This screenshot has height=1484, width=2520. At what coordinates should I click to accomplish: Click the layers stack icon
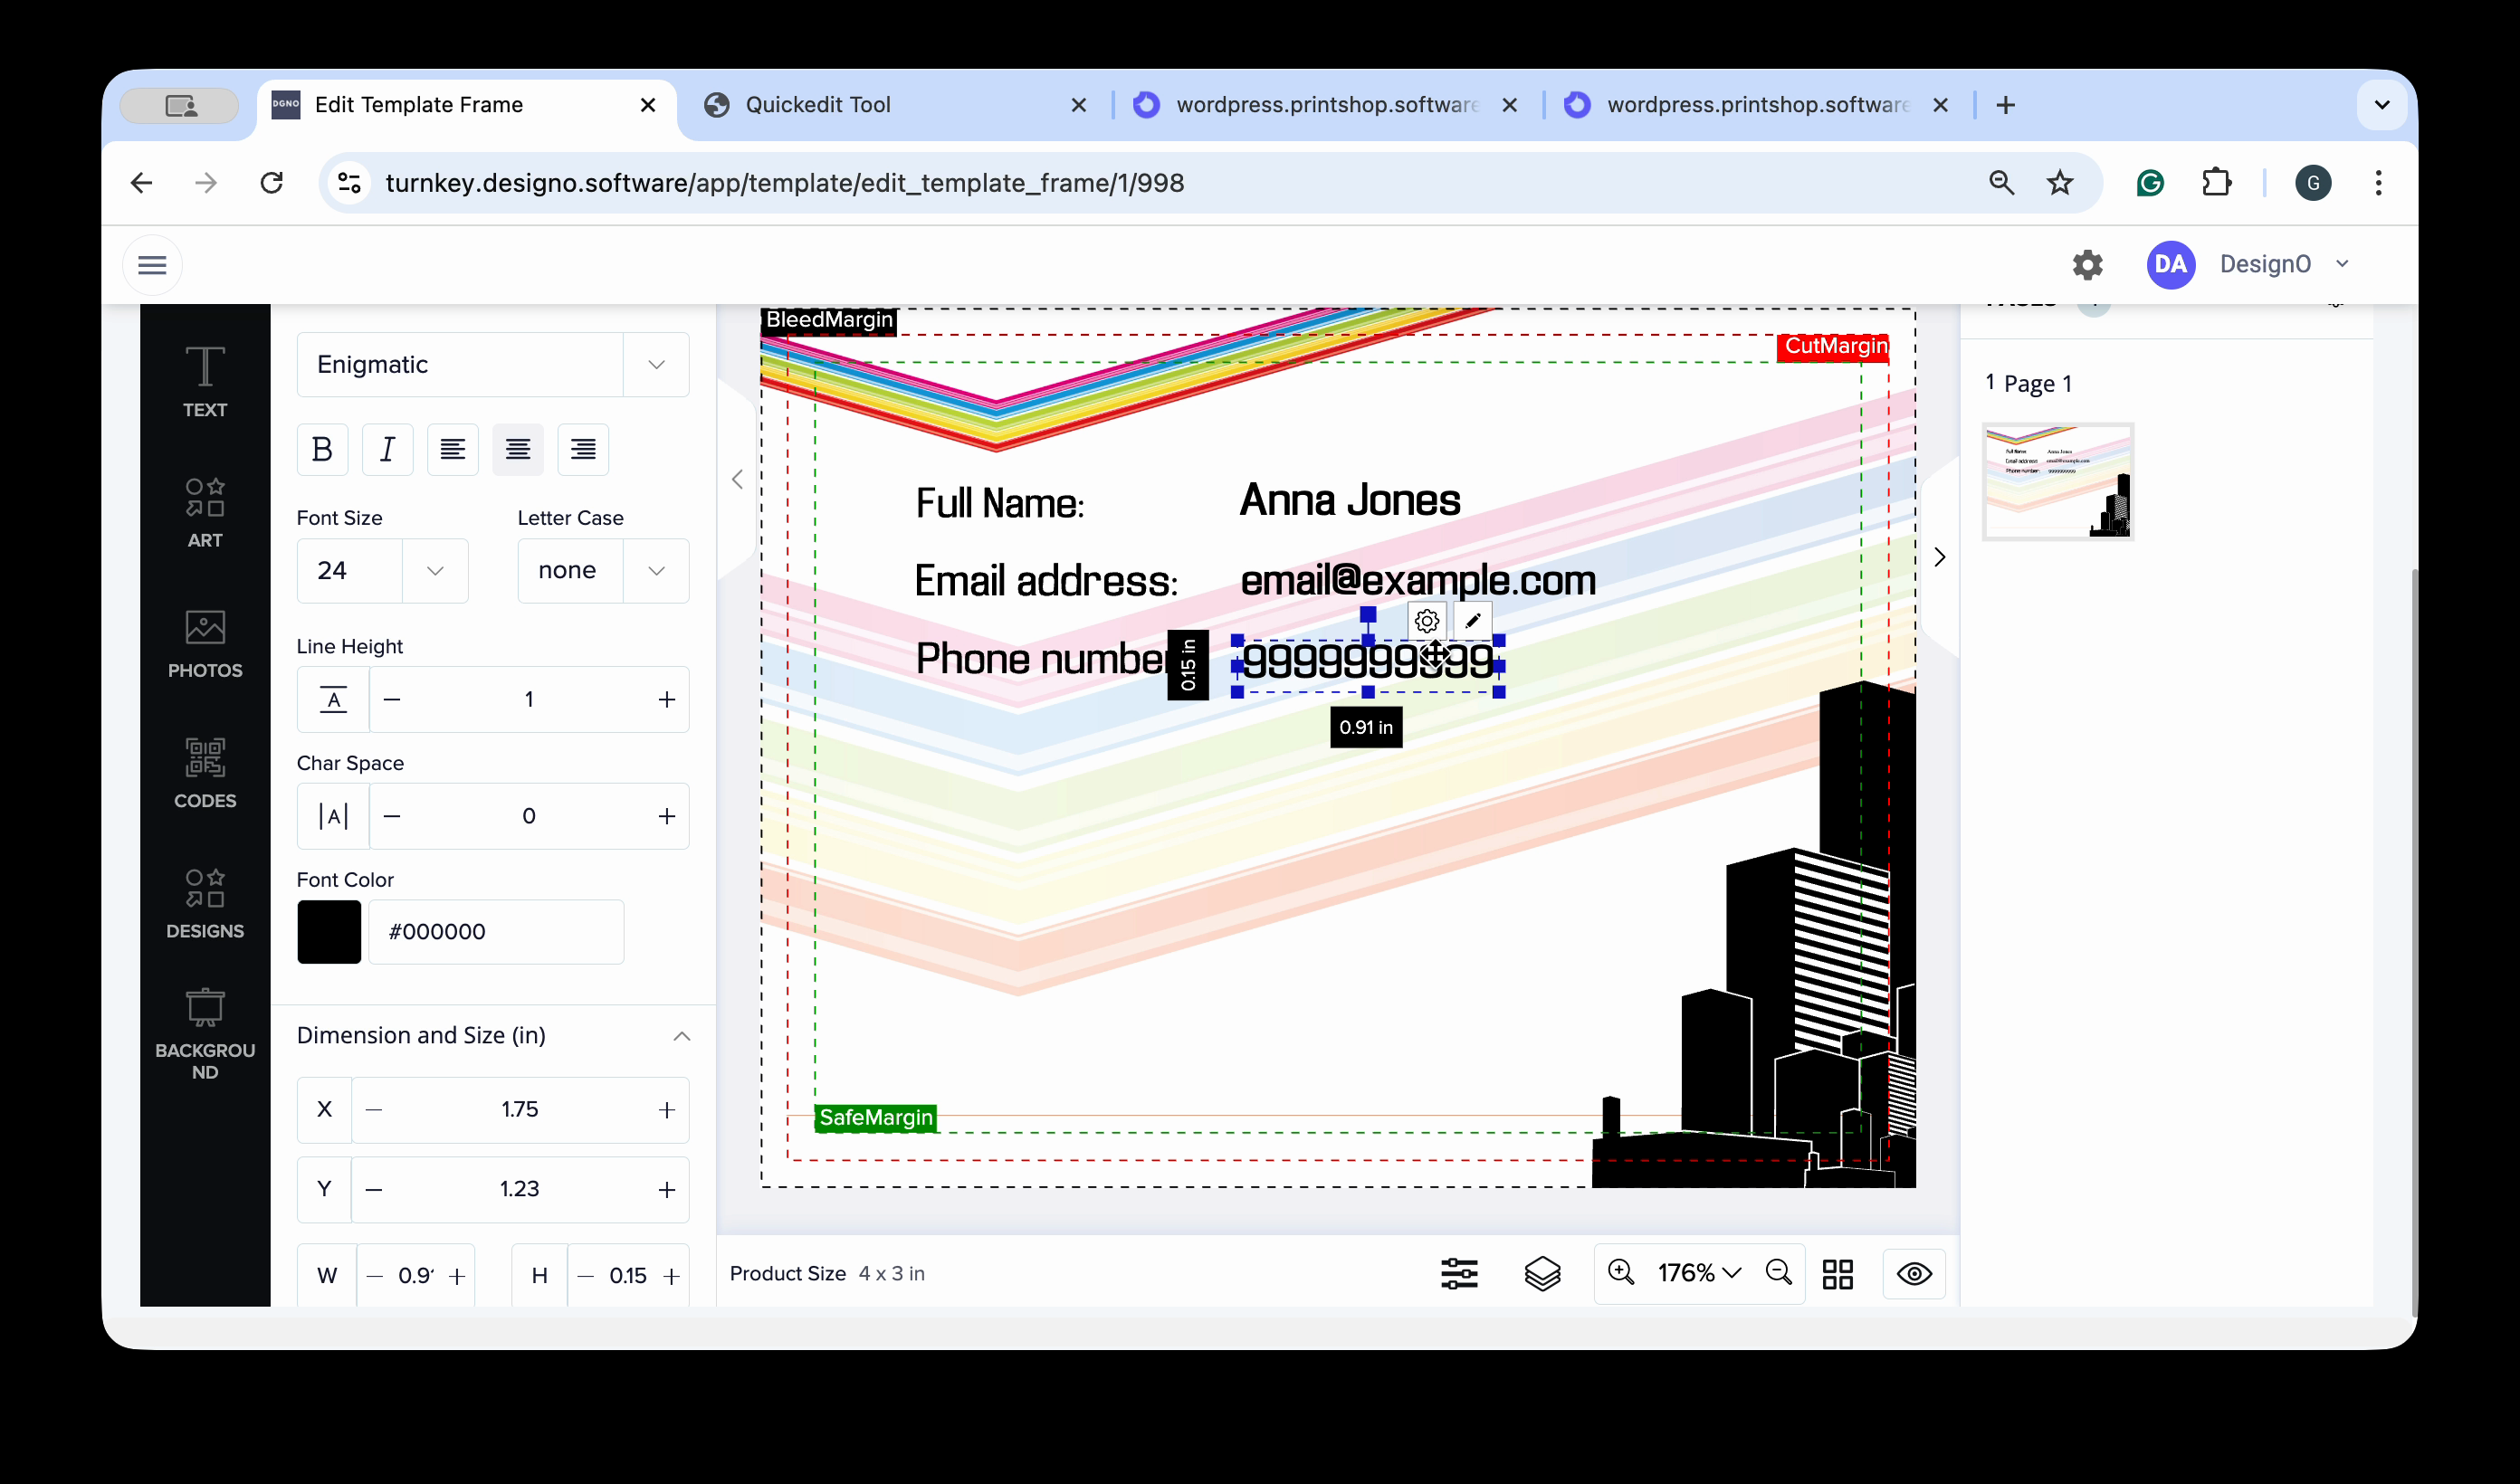tap(1542, 1273)
